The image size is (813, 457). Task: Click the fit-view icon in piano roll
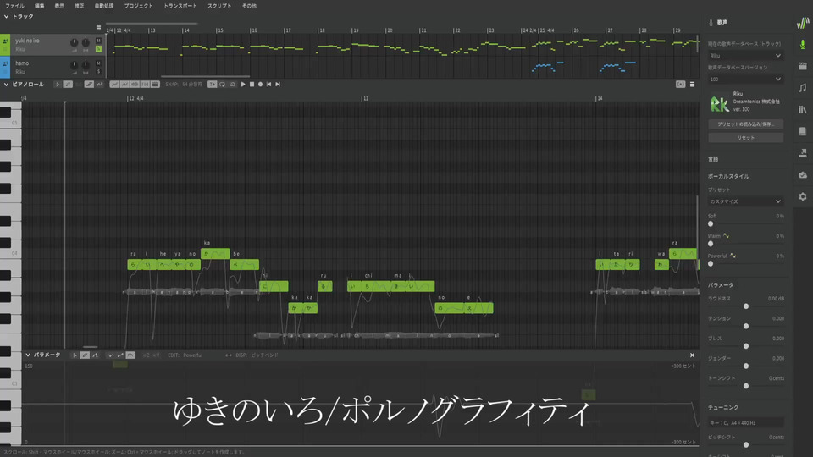[x=680, y=85]
